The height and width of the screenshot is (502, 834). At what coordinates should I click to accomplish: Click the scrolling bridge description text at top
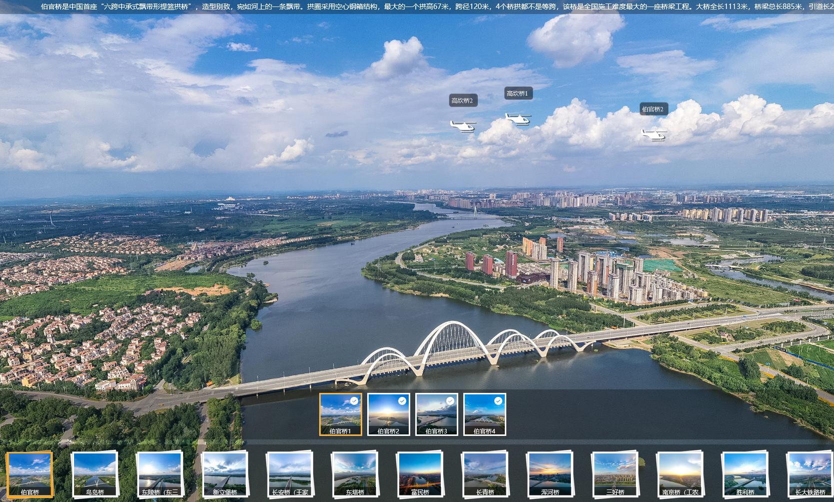click(x=417, y=7)
